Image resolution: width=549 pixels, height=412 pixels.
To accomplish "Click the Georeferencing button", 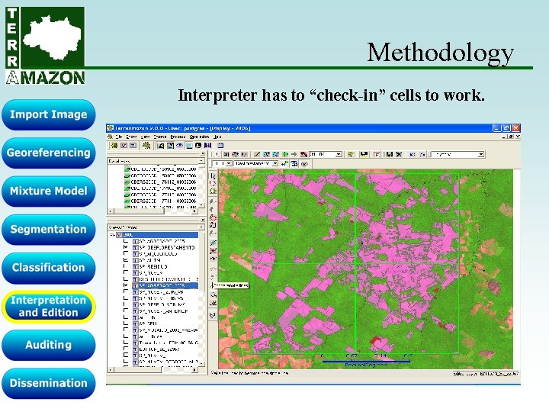I will [48, 153].
